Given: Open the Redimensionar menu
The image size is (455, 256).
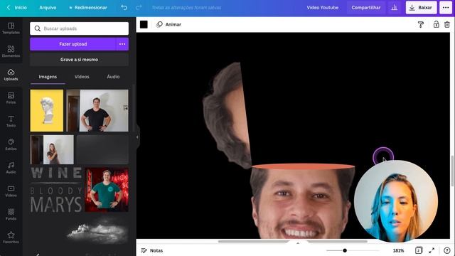Looking at the screenshot, I should click(88, 8).
